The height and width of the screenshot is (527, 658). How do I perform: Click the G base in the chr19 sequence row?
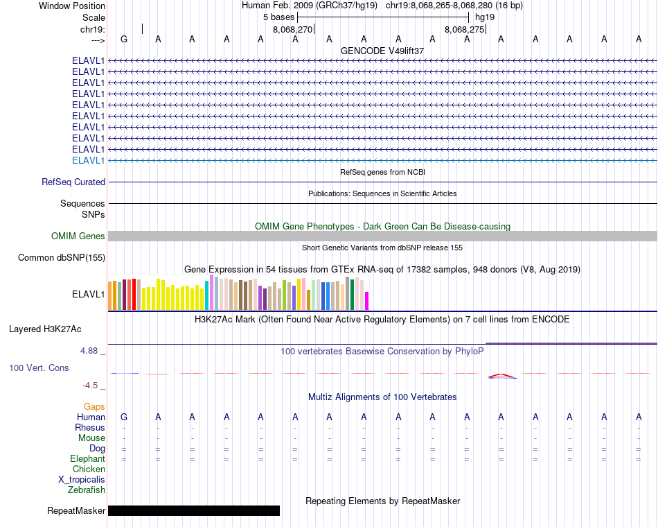[124, 39]
